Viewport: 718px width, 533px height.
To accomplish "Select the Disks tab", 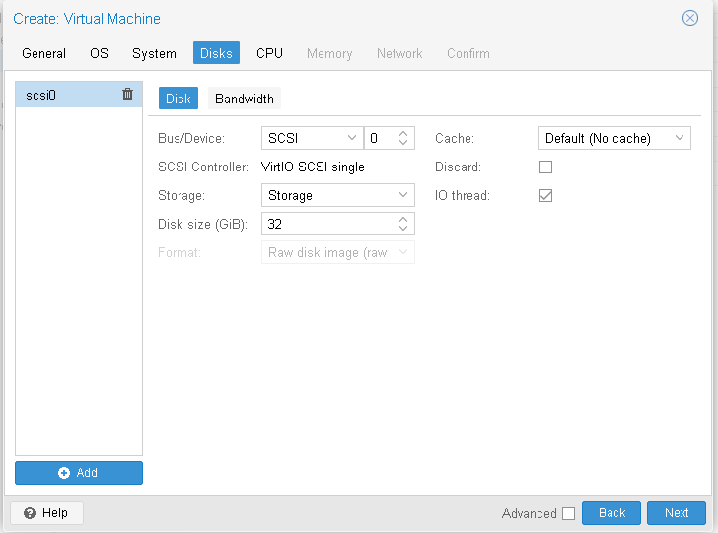I will [x=216, y=53].
